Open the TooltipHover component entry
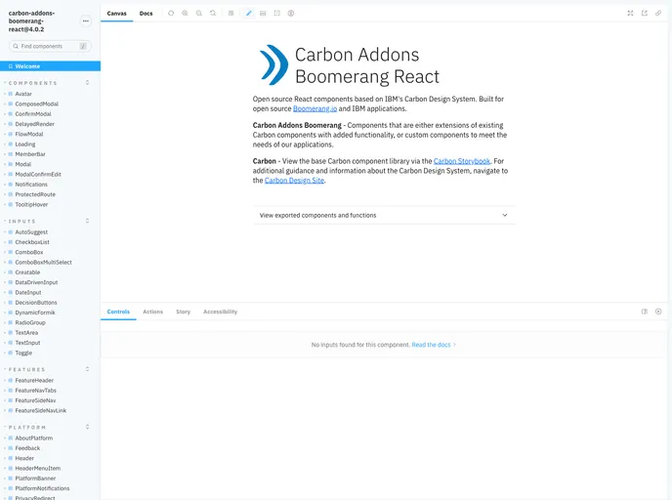This screenshot has height=500, width=672. 31,204
